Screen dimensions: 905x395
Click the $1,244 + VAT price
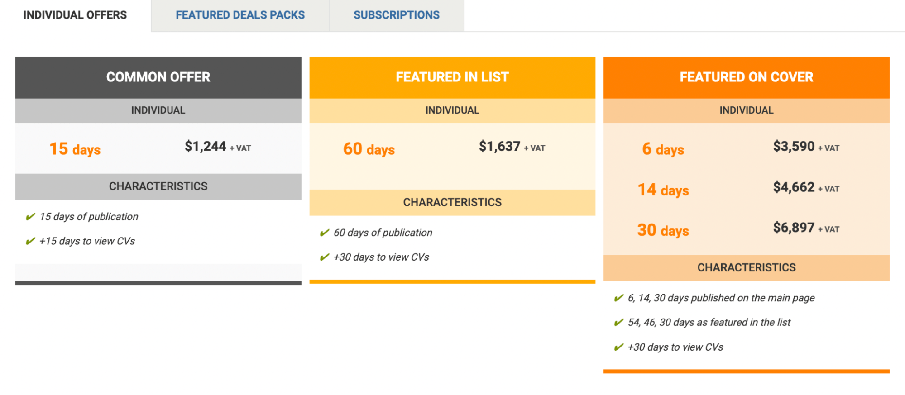217,147
